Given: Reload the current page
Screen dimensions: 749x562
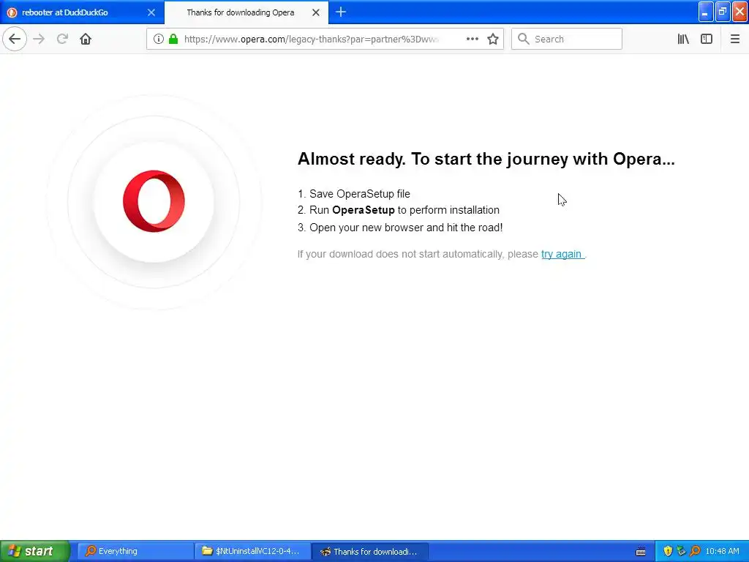Looking at the screenshot, I should (x=62, y=40).
